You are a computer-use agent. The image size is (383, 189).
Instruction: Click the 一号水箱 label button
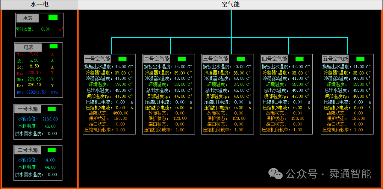(x=27, y=109)
